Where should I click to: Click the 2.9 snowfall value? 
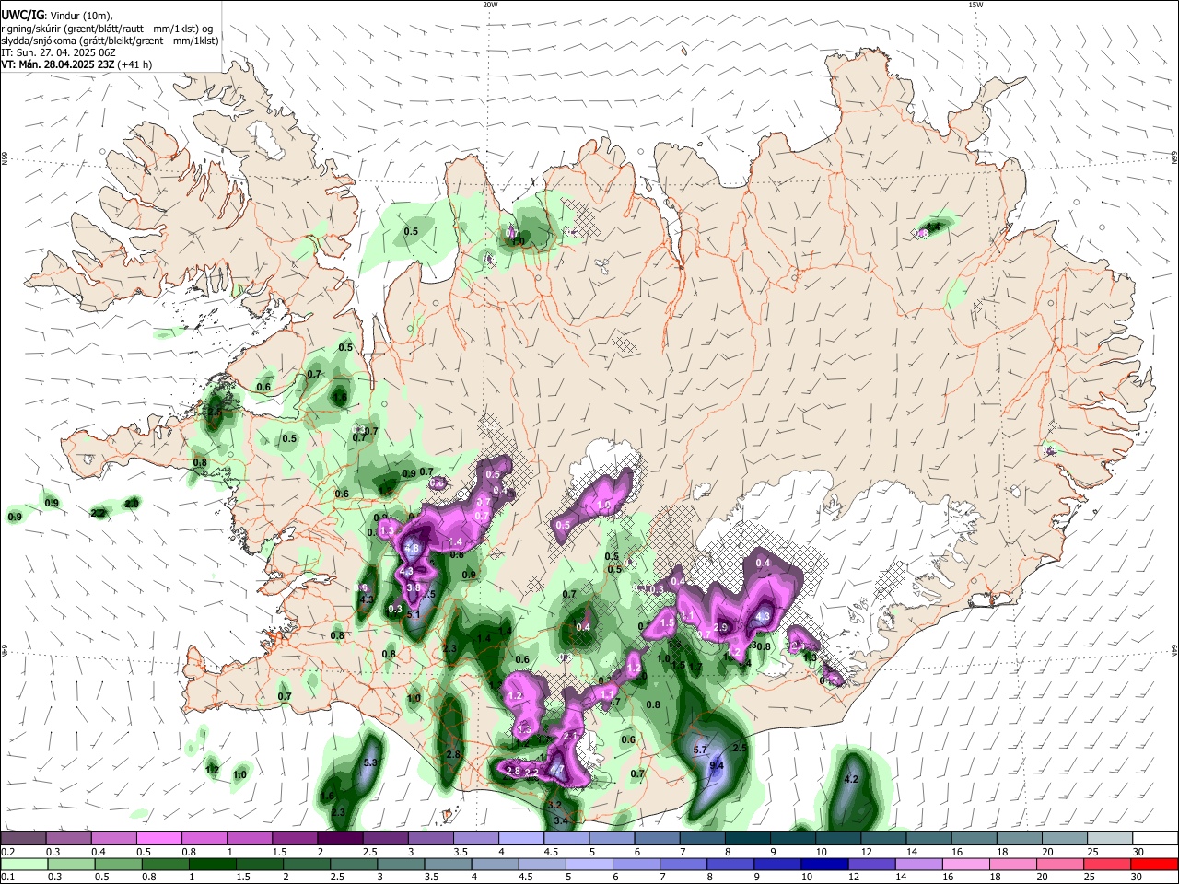coord(720,627)
